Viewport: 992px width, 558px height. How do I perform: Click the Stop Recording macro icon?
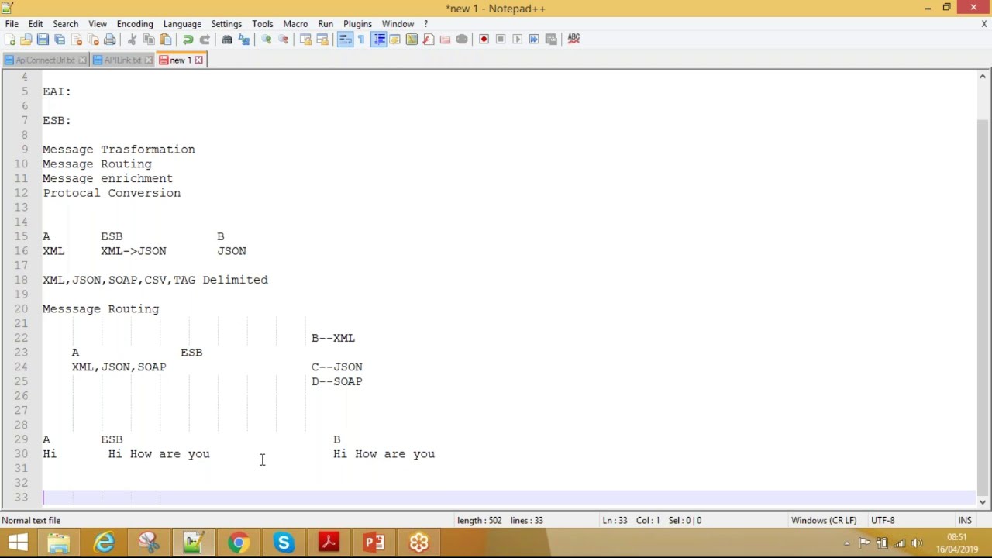501,39
